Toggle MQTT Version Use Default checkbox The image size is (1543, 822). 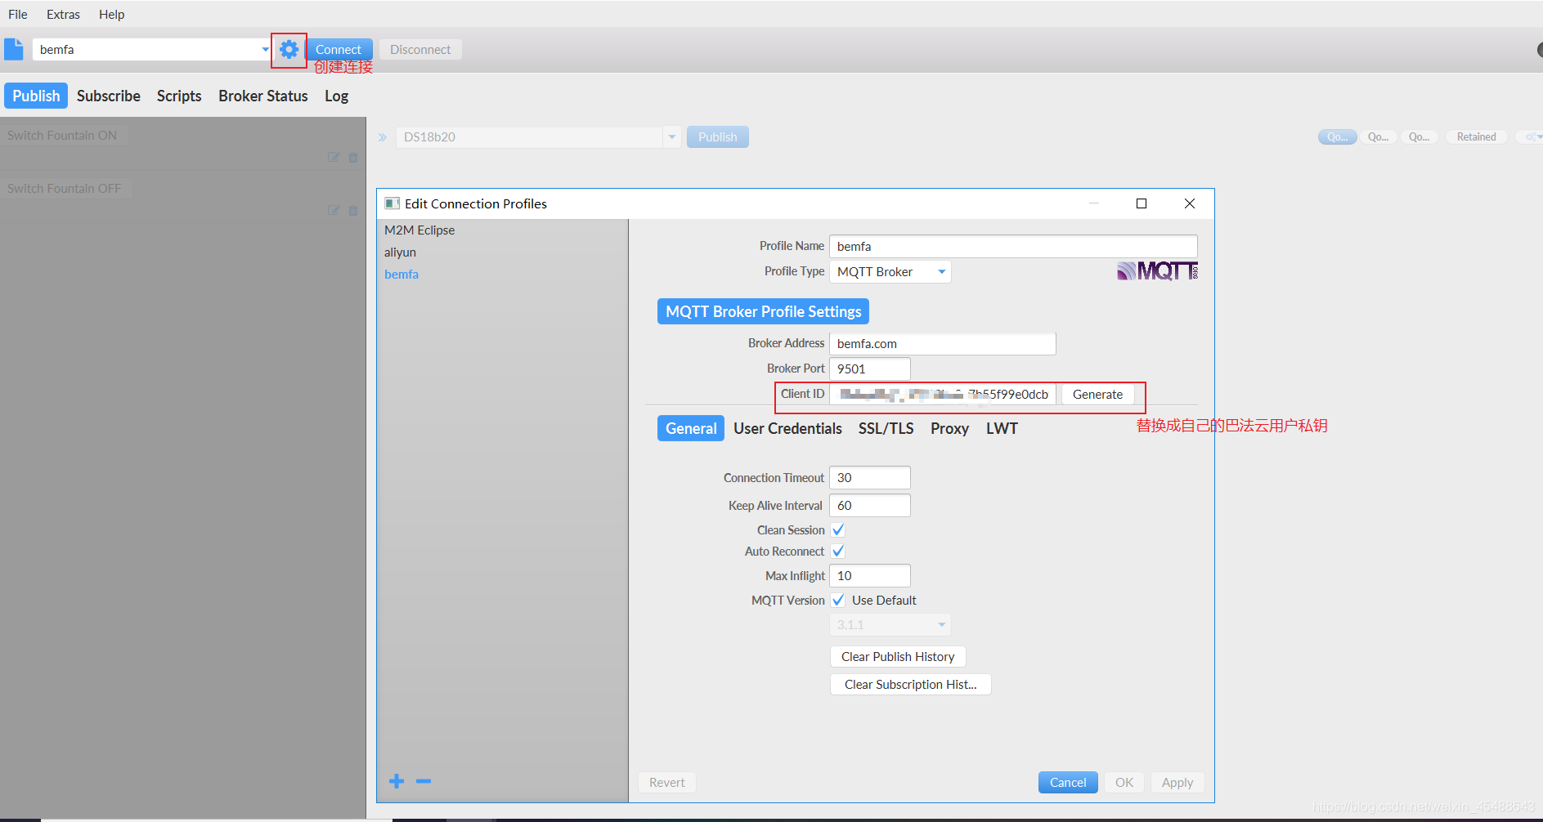pos(838,600)
